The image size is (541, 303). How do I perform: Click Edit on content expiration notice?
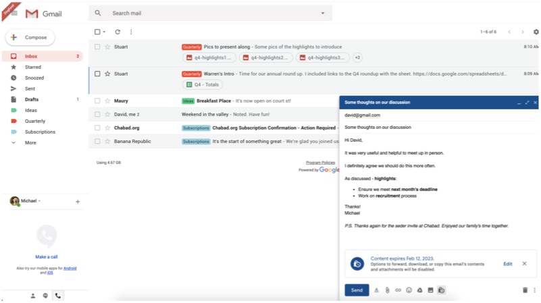click(508, 264)
